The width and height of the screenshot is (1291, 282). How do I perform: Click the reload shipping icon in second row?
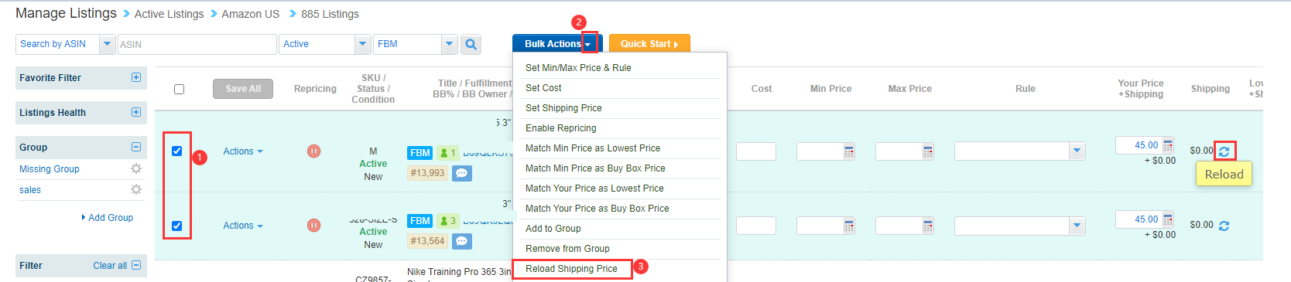click(1224, 226)
